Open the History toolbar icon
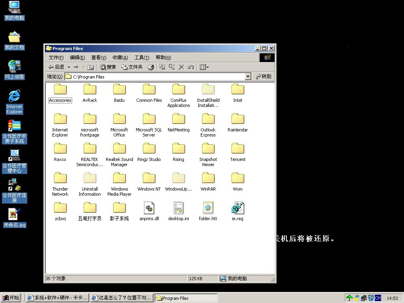The height and width of the screenshot is (303, 404). 151,67
